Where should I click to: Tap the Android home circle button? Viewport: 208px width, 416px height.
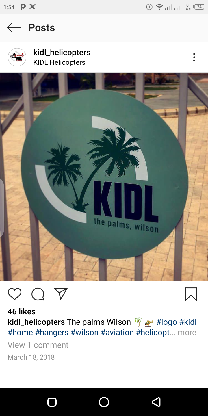tap(104, 402)
